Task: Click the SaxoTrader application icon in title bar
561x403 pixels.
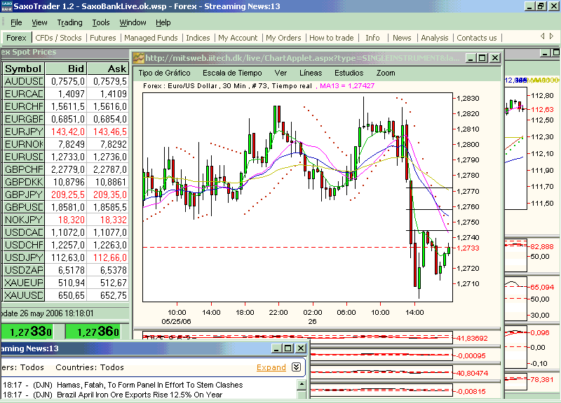Action: tap(6, 6)
